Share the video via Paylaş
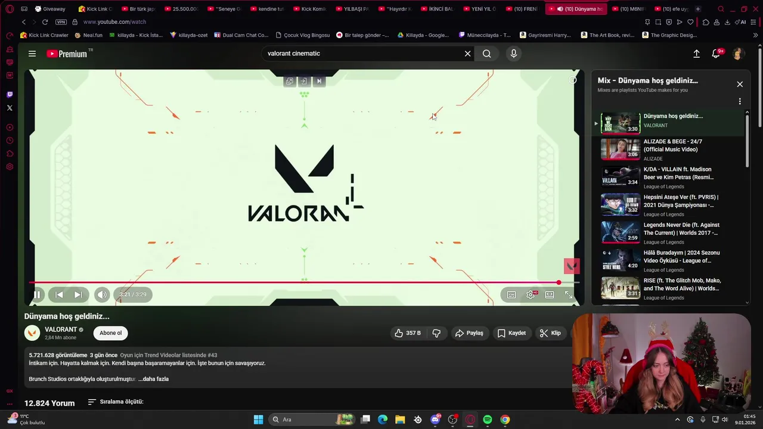This screenshot has height=429, width=763. click(x=469, y=333)
